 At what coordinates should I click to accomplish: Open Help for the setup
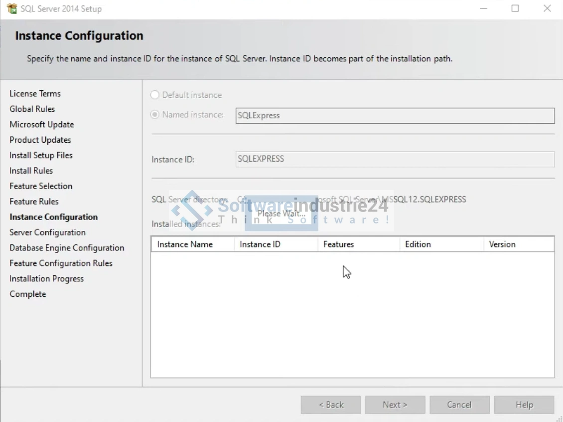[x=524, y=405]
